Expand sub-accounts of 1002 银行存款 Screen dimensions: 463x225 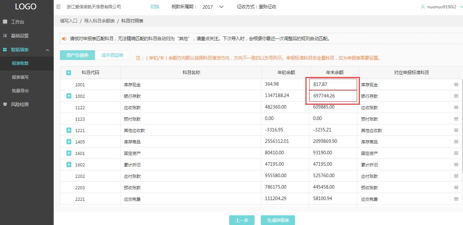[x=69, y=96]
